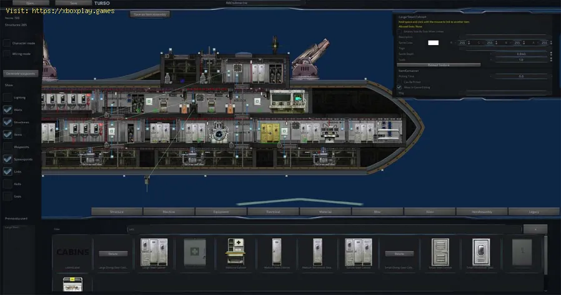Pick the yellow-topped item in second palette row
561x295 pixels.
click(72, 284)
